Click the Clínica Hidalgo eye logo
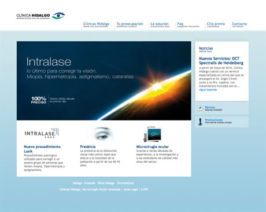266x212 pixels. point(58,16)
